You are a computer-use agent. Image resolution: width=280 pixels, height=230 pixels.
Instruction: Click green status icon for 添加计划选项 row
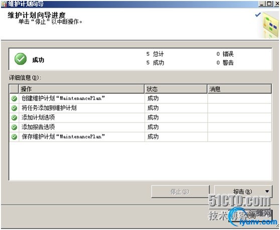(14, 118)
